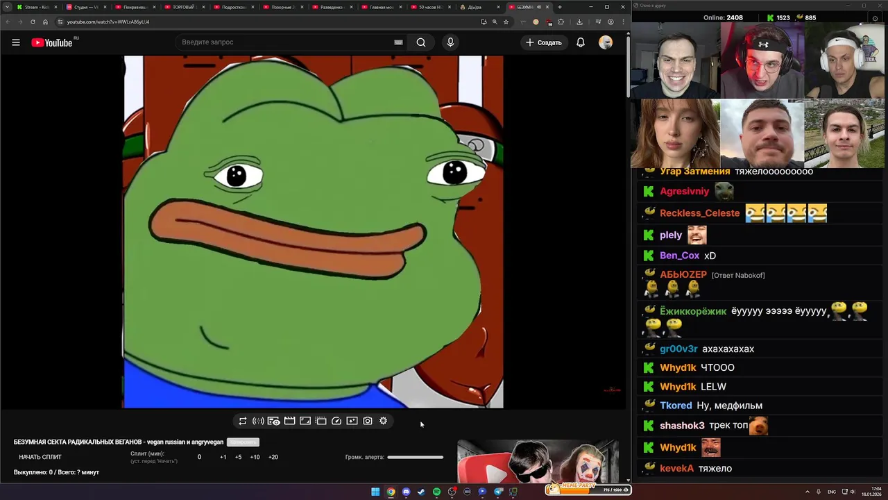Add +5 minutes to the split
The width and height of the screenshot is (888, 500).
[239, 457]
